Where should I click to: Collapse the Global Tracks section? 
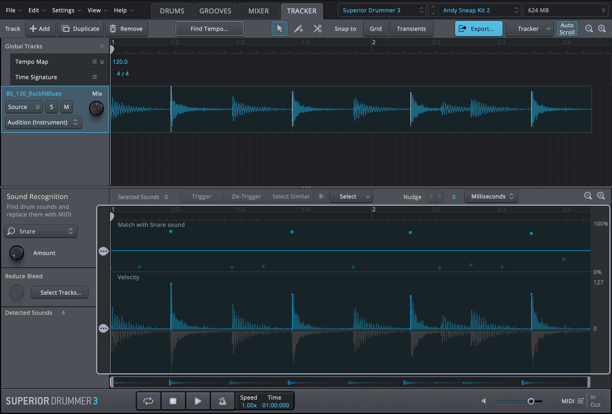(102, 46)
